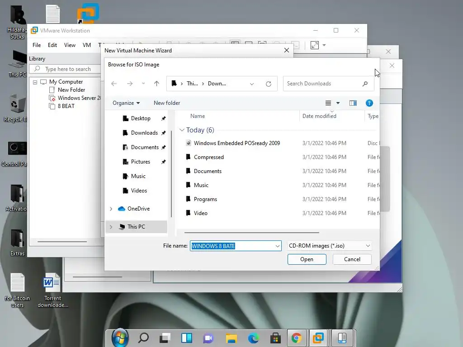Click the Open button
The image size is (463, 347).
pyautogui.click(x=307, y=259)
